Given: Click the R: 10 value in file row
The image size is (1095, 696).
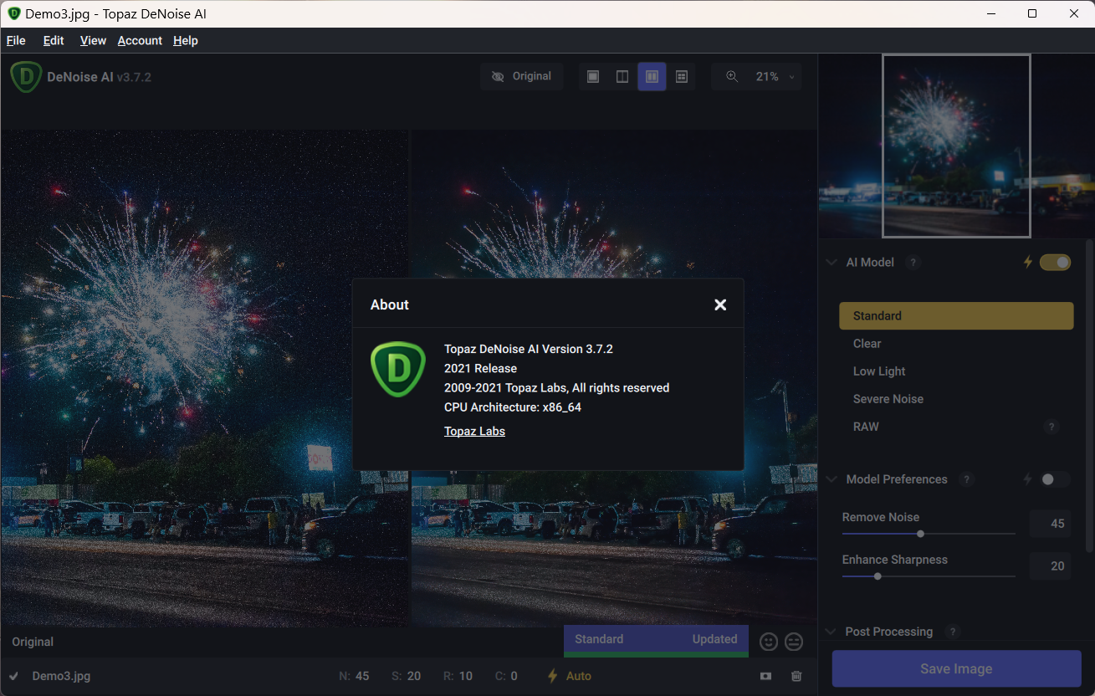Looking at the screenshot, I should pyautogui.click(x=458, y=676).
